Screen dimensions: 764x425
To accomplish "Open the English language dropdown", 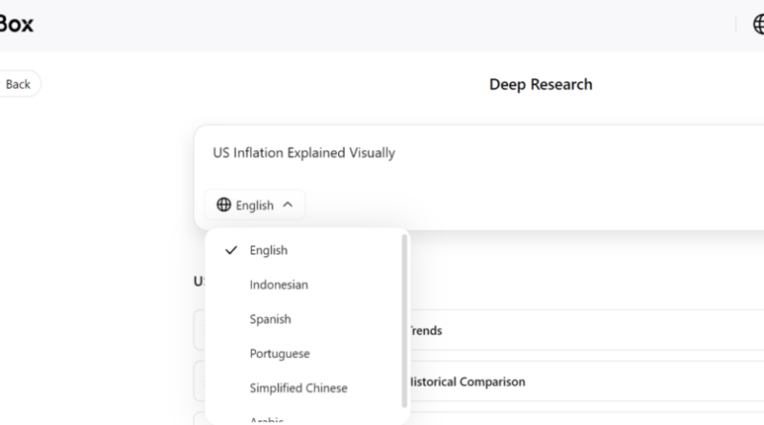I will point(255,205).
